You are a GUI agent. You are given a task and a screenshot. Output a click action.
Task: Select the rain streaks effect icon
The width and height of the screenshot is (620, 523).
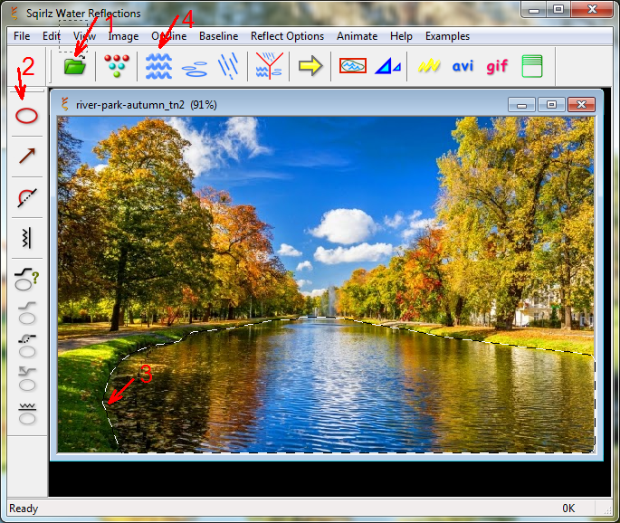(x=228, y=66)
